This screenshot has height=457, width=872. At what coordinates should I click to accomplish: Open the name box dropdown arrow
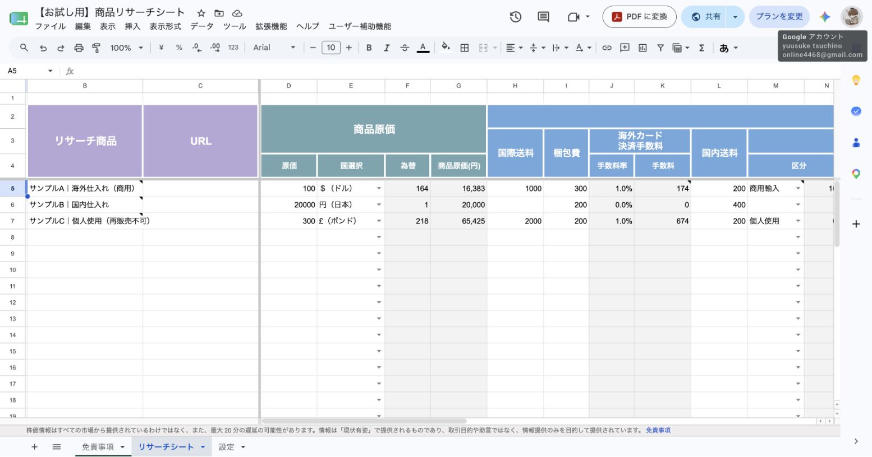coord(50,71)
